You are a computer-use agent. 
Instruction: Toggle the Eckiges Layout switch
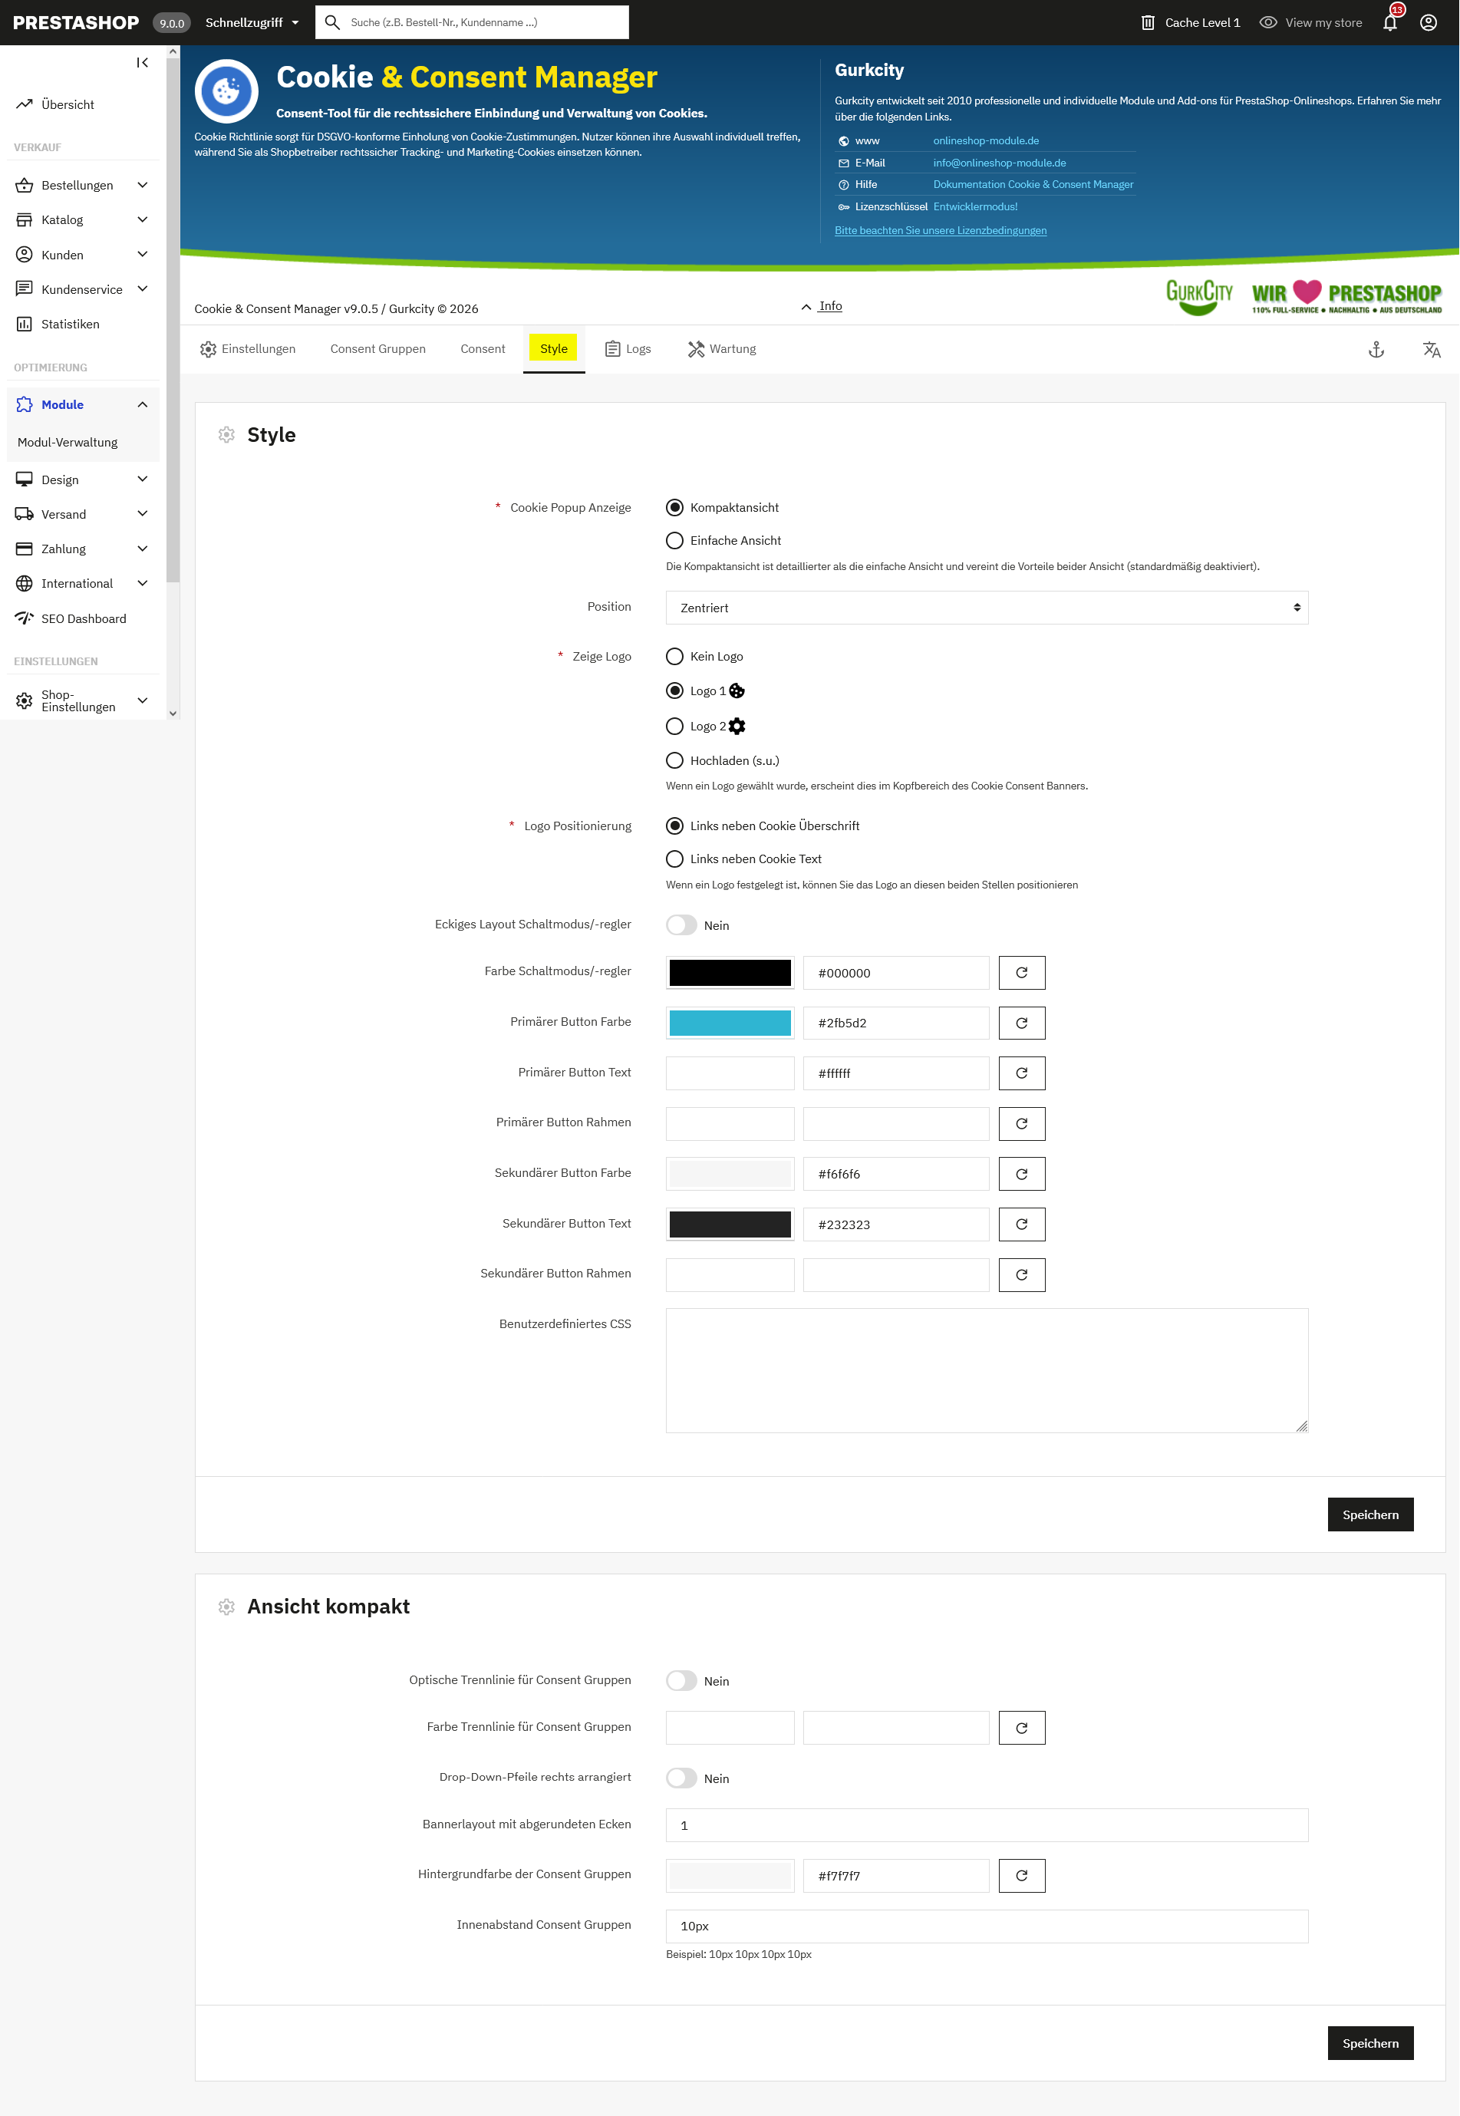click(x=681, y=925)
